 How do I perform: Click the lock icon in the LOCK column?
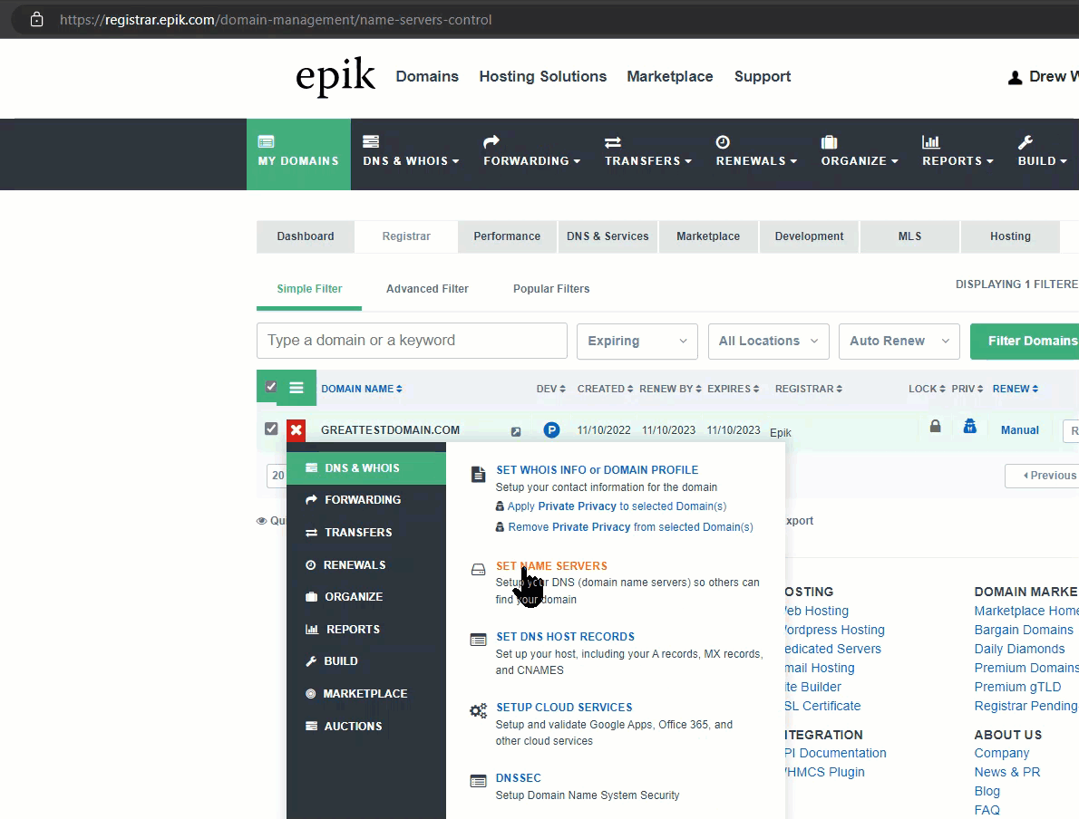935,427
